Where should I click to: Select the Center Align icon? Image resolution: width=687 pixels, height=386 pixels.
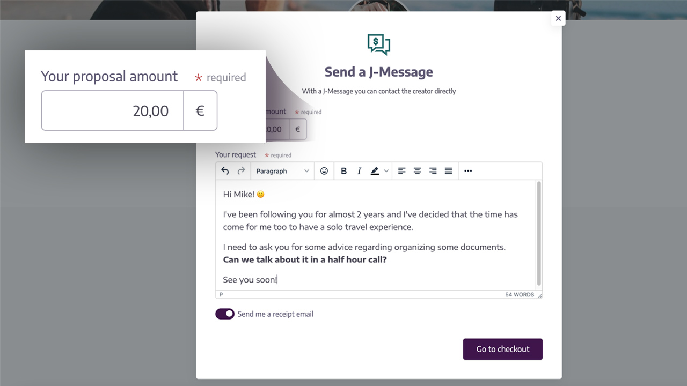point(418,170)
